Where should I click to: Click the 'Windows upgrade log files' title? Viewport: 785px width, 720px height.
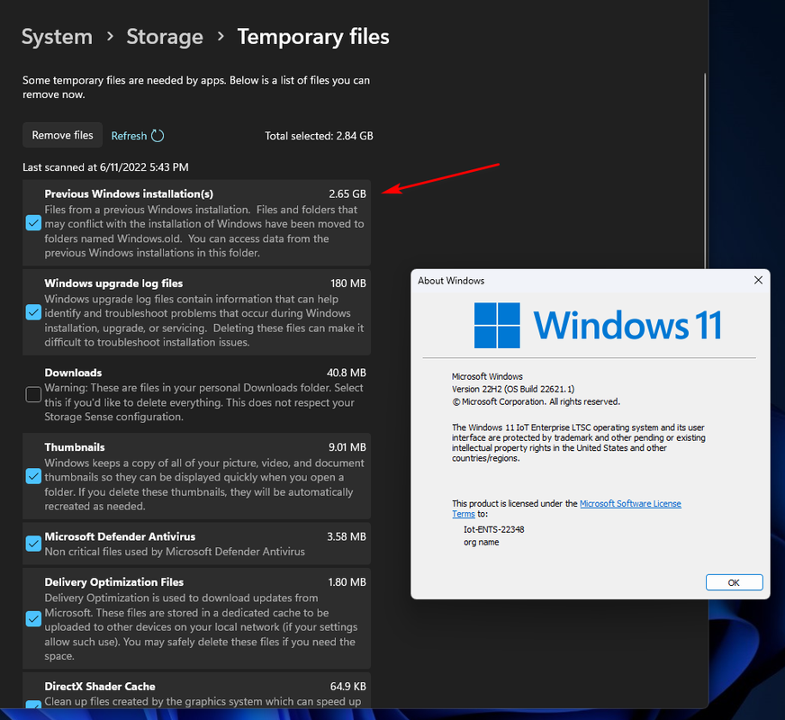point(113,283)
